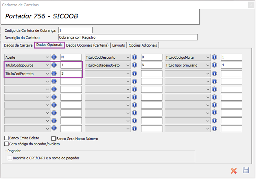Screen dimensions: 256x179
Task: Click the TituloCodigoJuros value field
Action: pos(71,65)
